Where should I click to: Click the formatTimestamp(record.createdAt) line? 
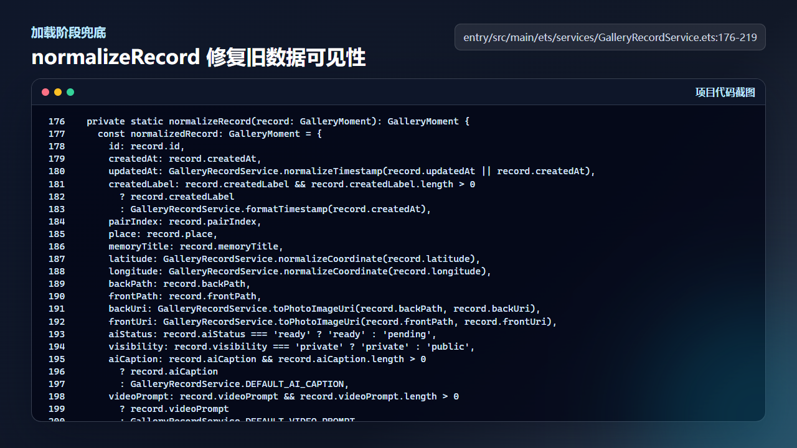(x=276, y=209)
